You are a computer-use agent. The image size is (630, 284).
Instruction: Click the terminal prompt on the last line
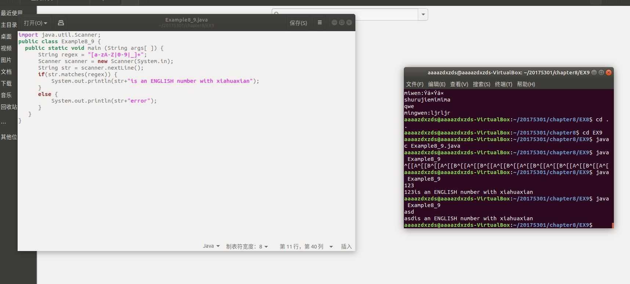(498, 225)
